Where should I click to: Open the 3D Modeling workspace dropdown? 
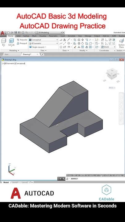point(49,33)
